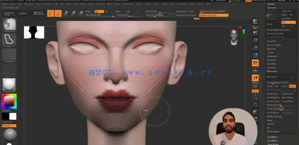Screen dimensions: 299x145
Task: Switch to the Scale transform tool
Action: (x=73, y=13)
